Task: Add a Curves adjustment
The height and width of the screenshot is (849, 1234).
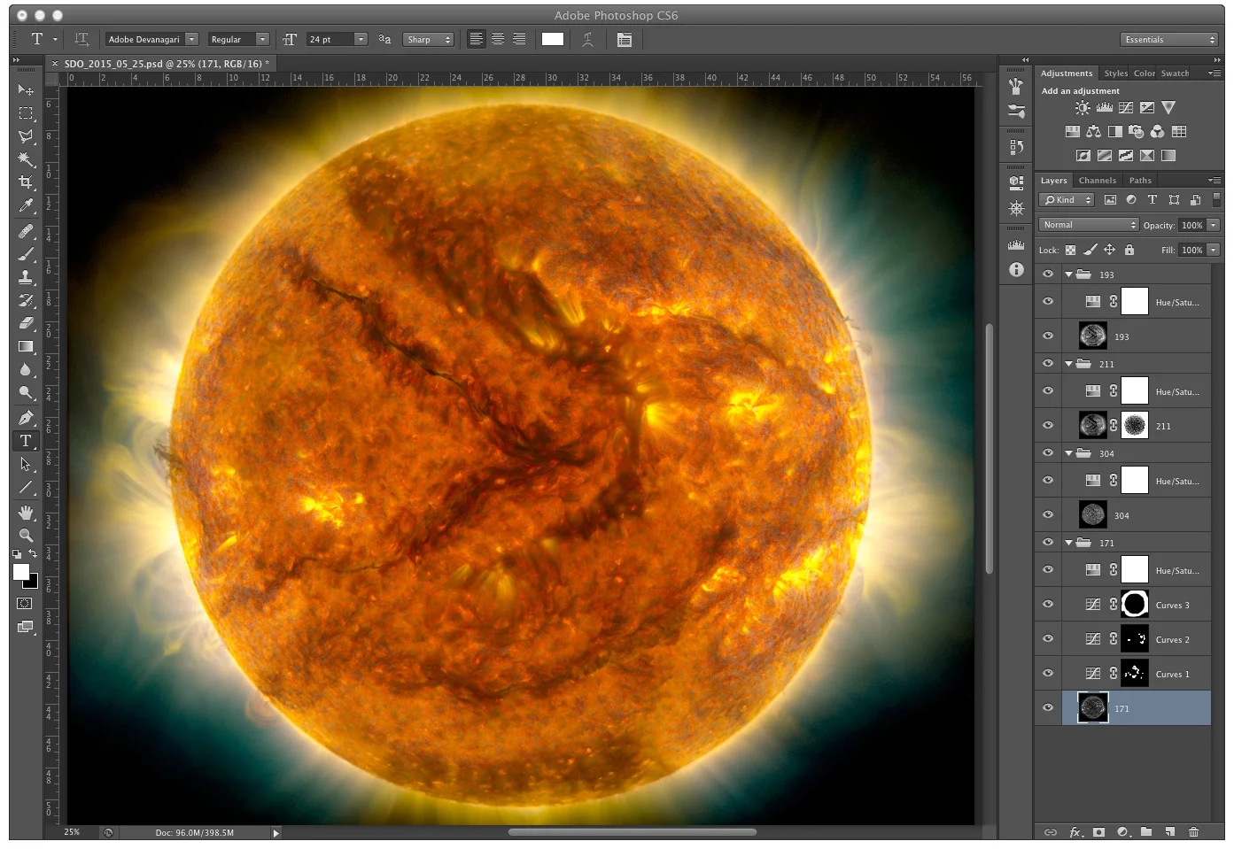Action: (1125, 107)
